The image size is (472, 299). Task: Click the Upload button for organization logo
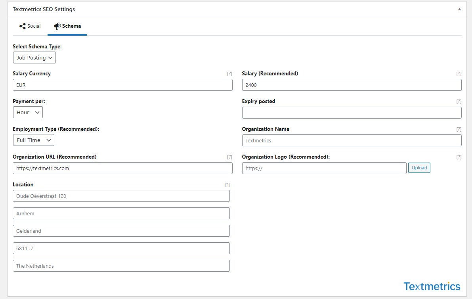pyautogui.click(x=419, y=168)
